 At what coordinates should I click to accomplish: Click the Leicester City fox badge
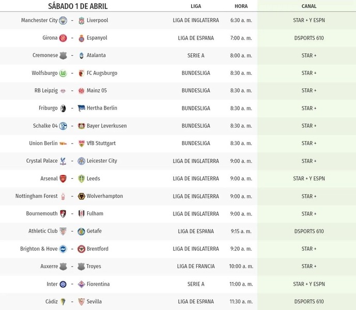coord(81,161)
